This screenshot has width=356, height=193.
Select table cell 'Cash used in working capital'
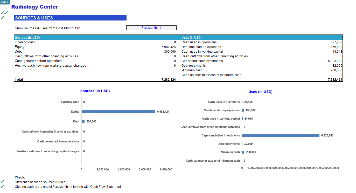pyautogui.click(x=202, y=52)
